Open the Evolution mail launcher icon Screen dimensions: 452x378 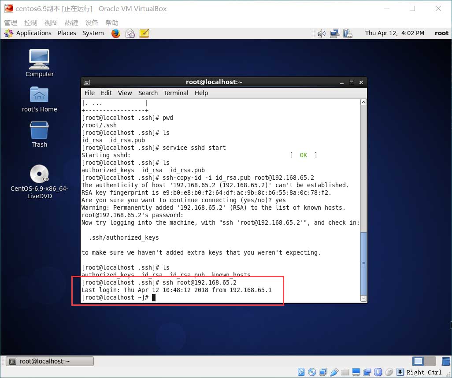coord(130,33)
